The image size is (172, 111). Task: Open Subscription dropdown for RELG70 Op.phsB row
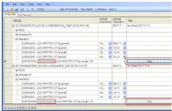tap(110, 52)
